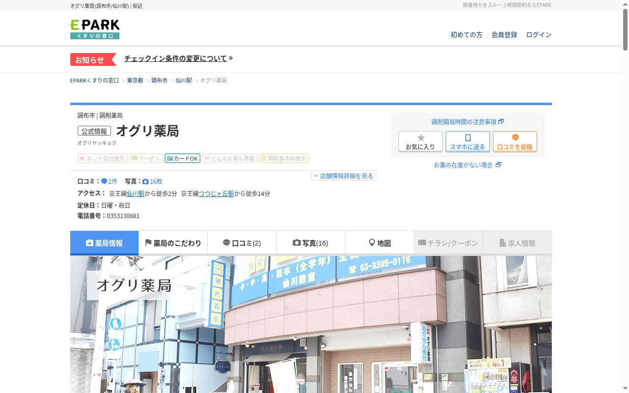
Task: Open the 初めての方 link
Action: tap(466, 35)
